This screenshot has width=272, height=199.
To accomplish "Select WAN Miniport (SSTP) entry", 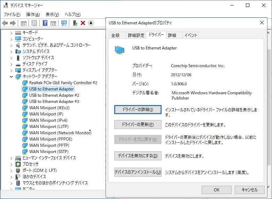I will [x=49, y=152].
